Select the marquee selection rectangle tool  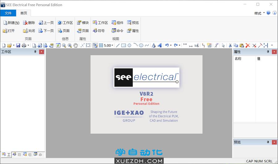[x=88, y=45]
